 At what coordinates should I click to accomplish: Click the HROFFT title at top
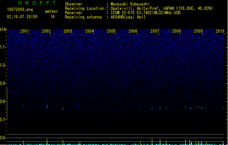(37, 3)
